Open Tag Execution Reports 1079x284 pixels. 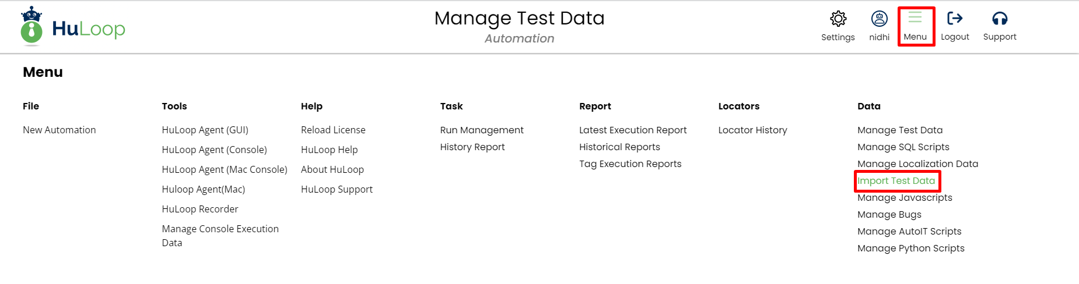(x=630, y=164)
